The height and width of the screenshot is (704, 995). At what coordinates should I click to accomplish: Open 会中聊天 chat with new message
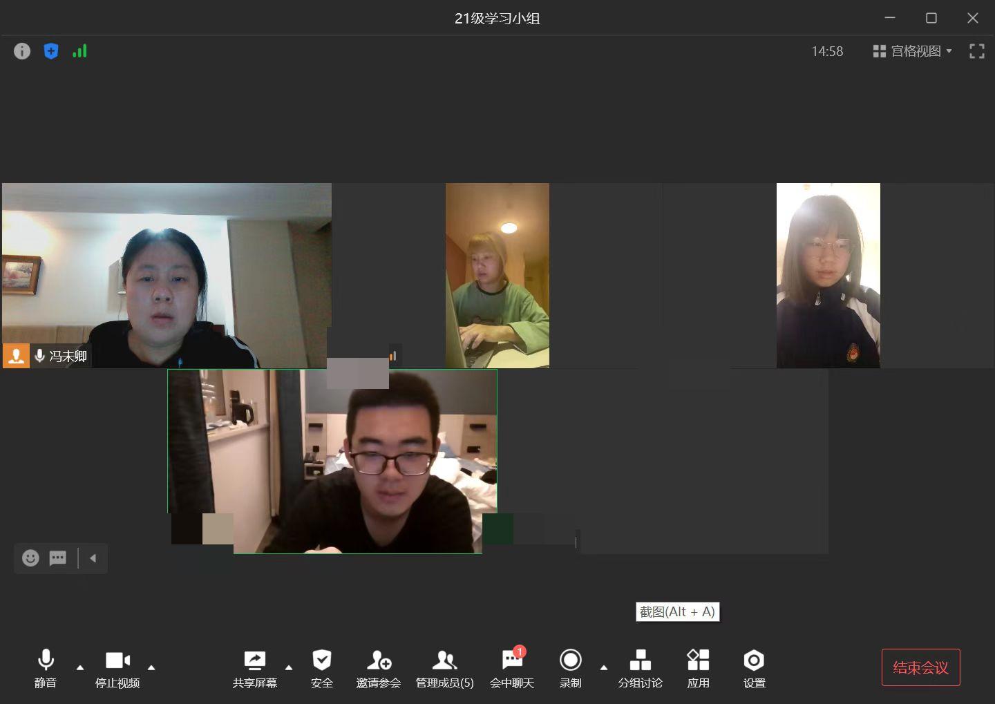click(512, 668)
